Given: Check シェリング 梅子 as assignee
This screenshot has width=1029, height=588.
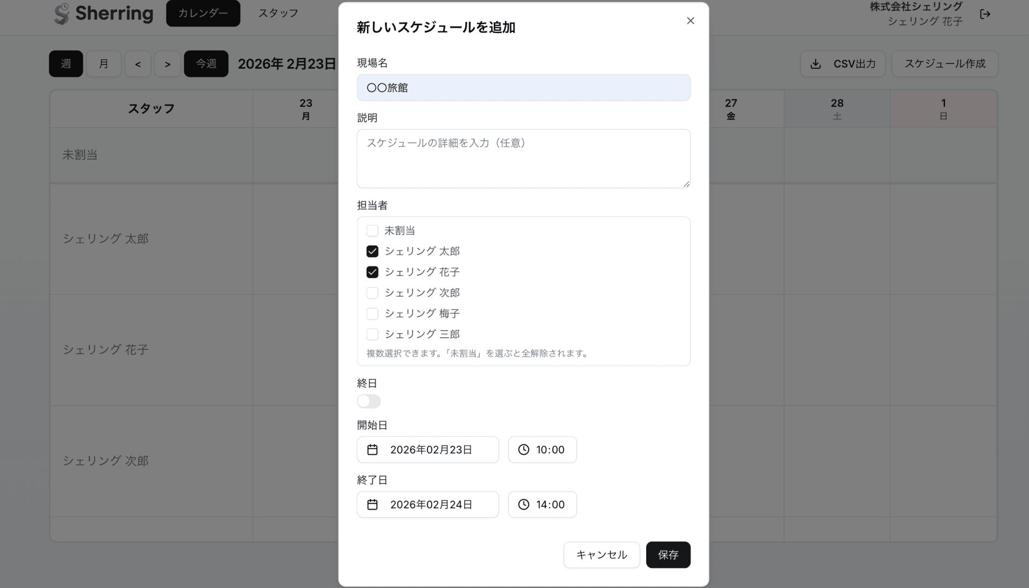Looking at the screenshot, I should tap(372, 313).
